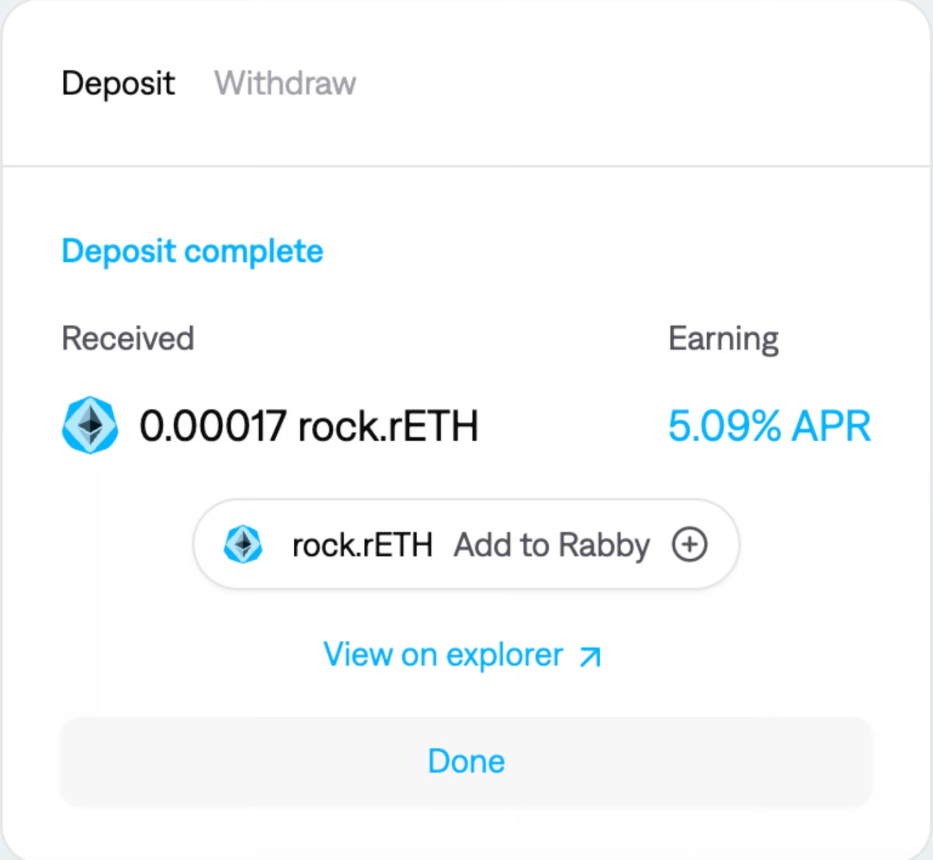Select the Deposit tab

point(118,84)
